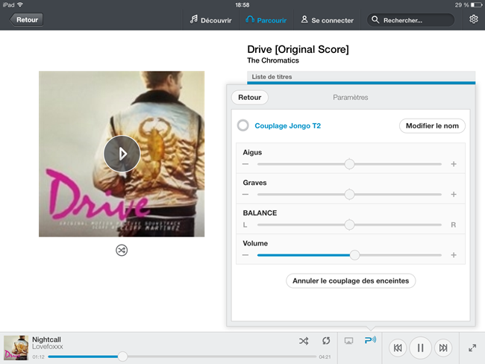This screenshot has height=364, width=485.
Task: Click the 04:21 track duration
Action: pyautogui.click(x=325, y=357)
